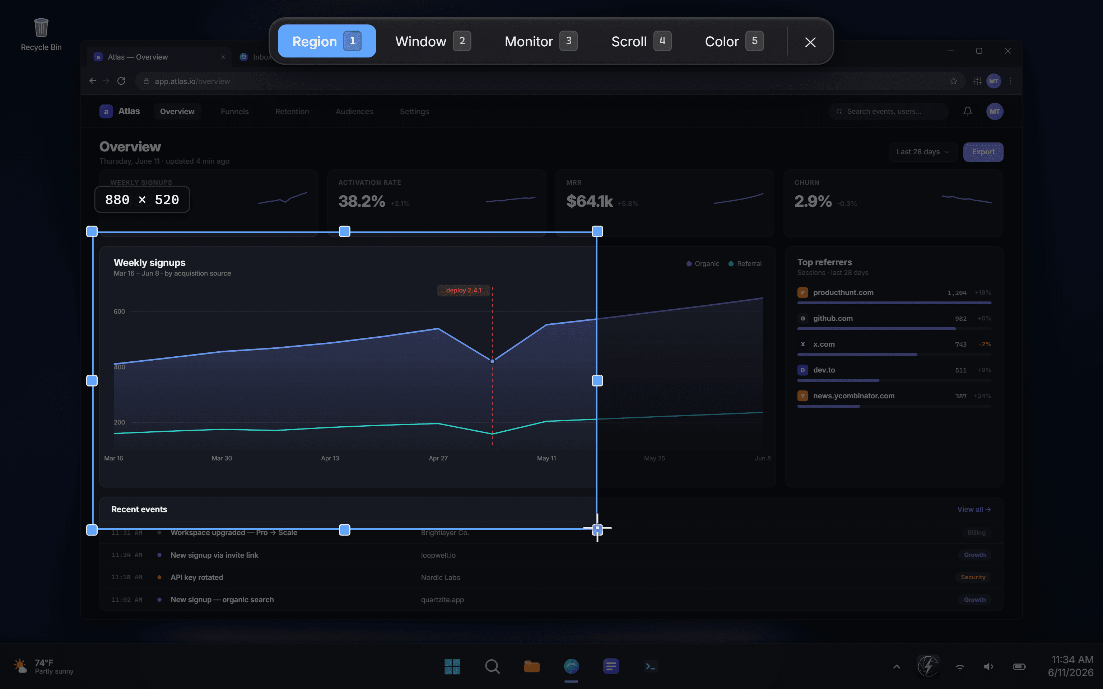This screenshot has height=689, width=1103.
Task: Close the capture toolbar with X
Action: point(810,42)
